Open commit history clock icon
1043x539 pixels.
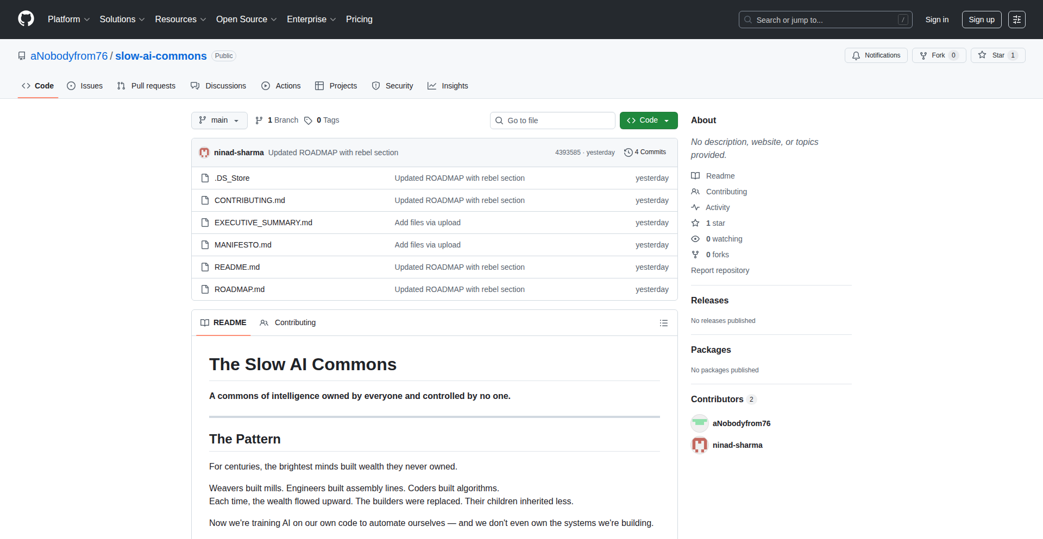pyautogui.click(x=628, y=153)
